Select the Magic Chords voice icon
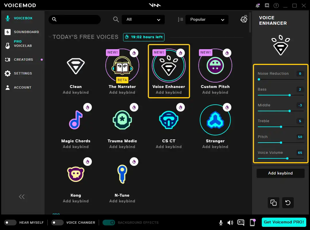This screenshot has width=310, height=230. click(x=76, y=120)
